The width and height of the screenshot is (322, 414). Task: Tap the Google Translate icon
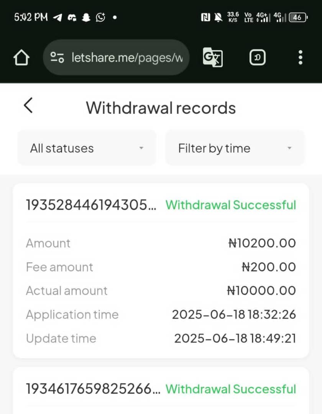pos(213,58)
